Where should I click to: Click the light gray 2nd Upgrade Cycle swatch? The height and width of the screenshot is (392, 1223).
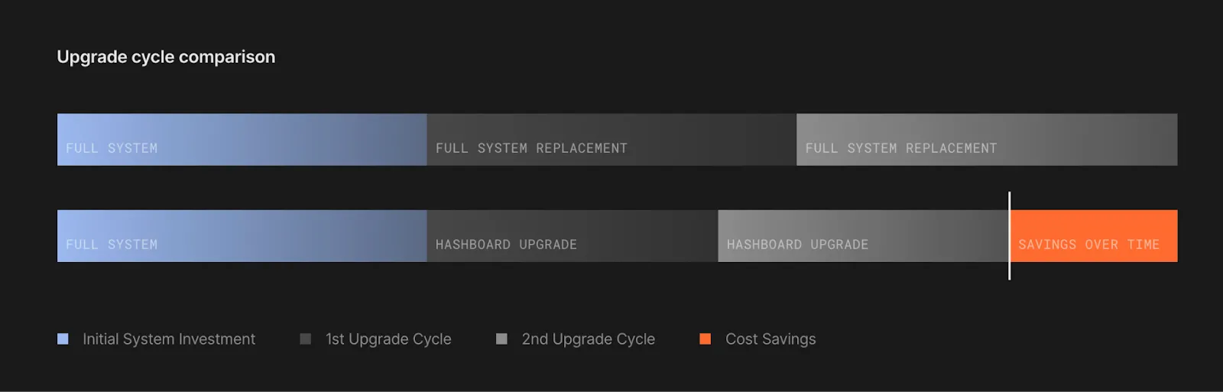(x=501, y=339)
